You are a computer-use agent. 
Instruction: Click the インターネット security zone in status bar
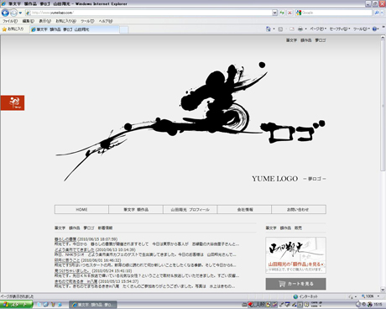[x=305, y=296]
